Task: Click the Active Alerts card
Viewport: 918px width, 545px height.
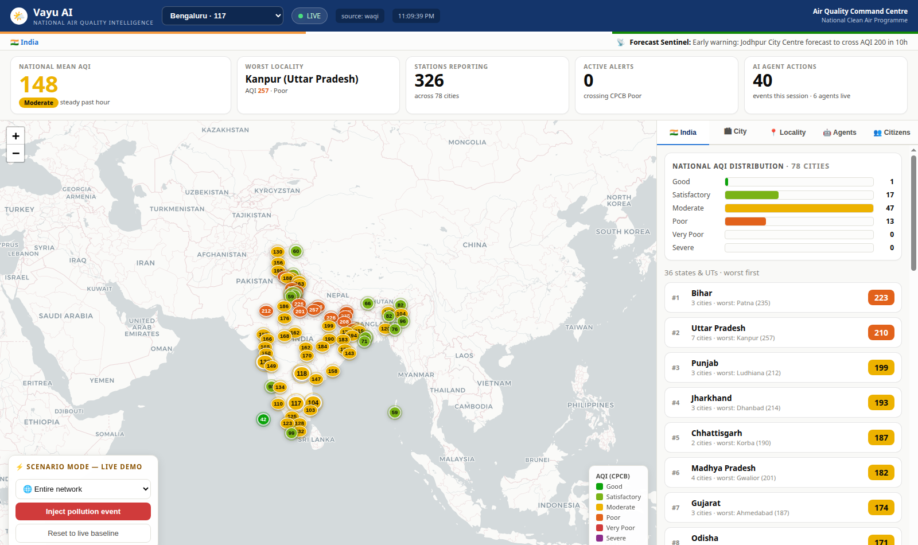Action: tap(656, 85)
